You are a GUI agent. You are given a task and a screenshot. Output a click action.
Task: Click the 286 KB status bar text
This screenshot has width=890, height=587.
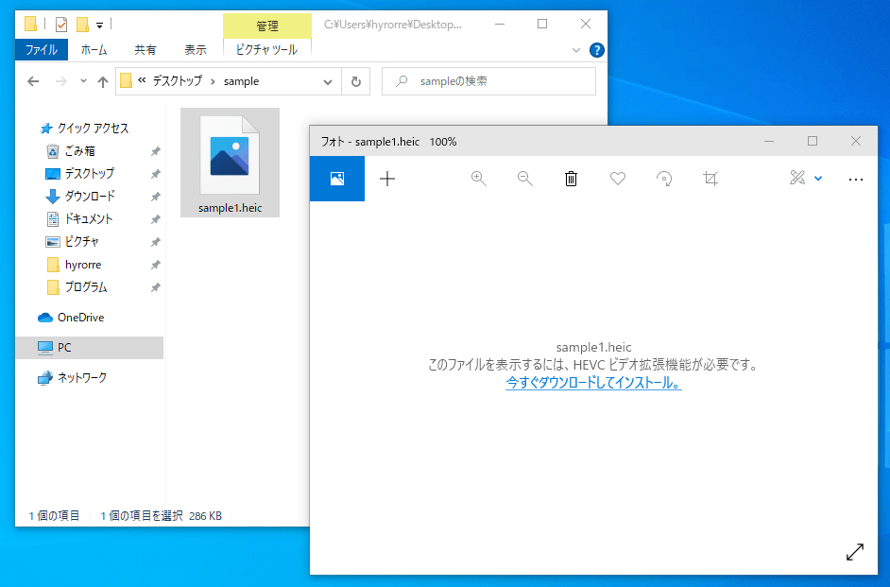pos(205,516)
